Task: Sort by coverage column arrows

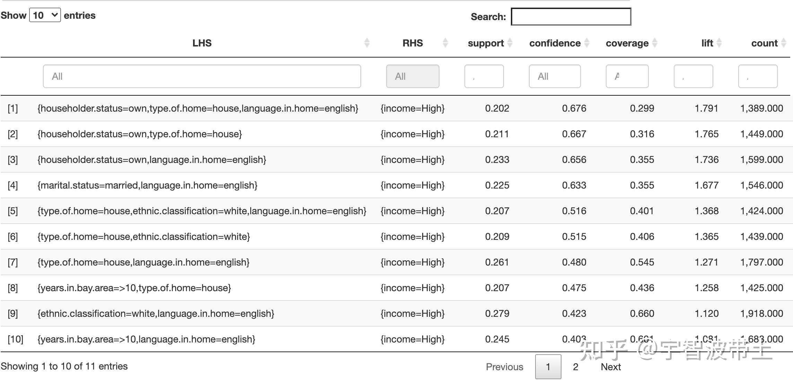Action: pos(655,43)
